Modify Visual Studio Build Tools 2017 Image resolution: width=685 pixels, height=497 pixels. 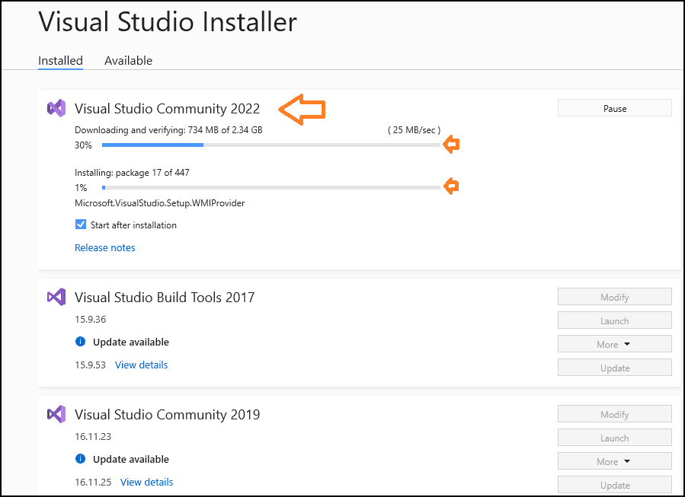coord(615,297)
